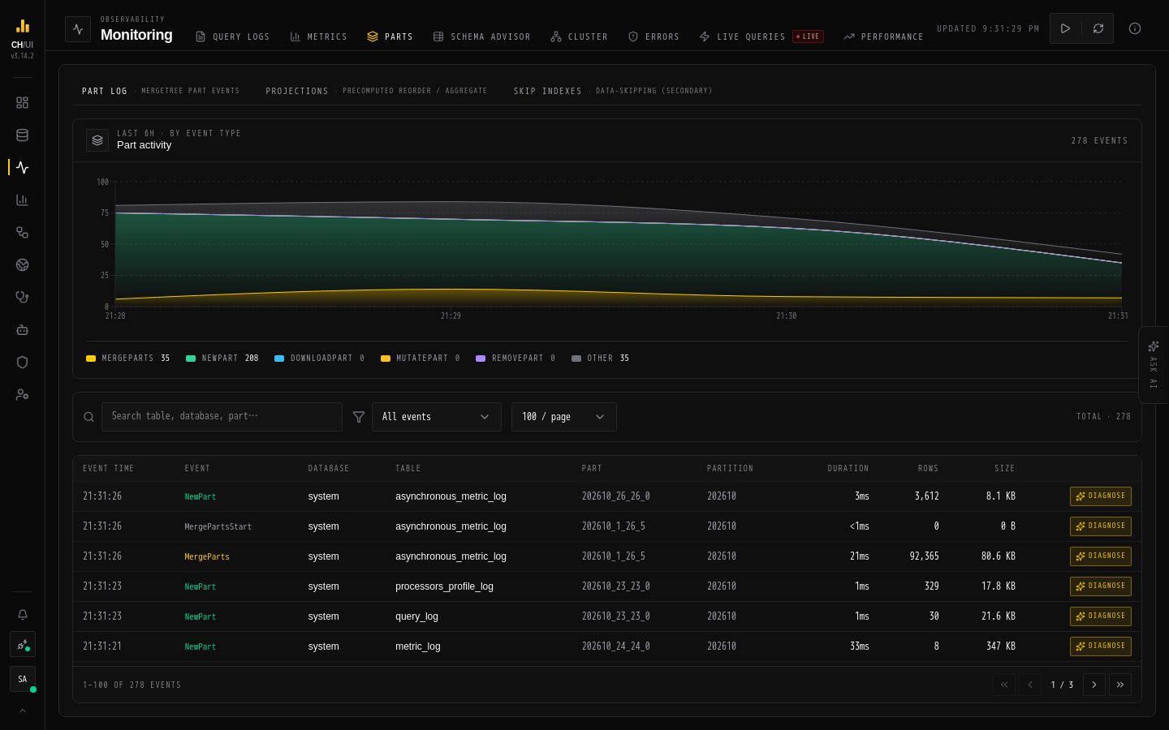The image size is (1169, 730).
Task: Click the SA user avatar
Action: click(22, 679)
